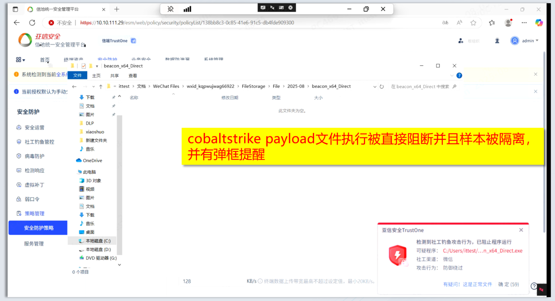Click the browser refresh icon
Image resolution: width=555 pixels, height=301 pixels.
click(32, 23)
